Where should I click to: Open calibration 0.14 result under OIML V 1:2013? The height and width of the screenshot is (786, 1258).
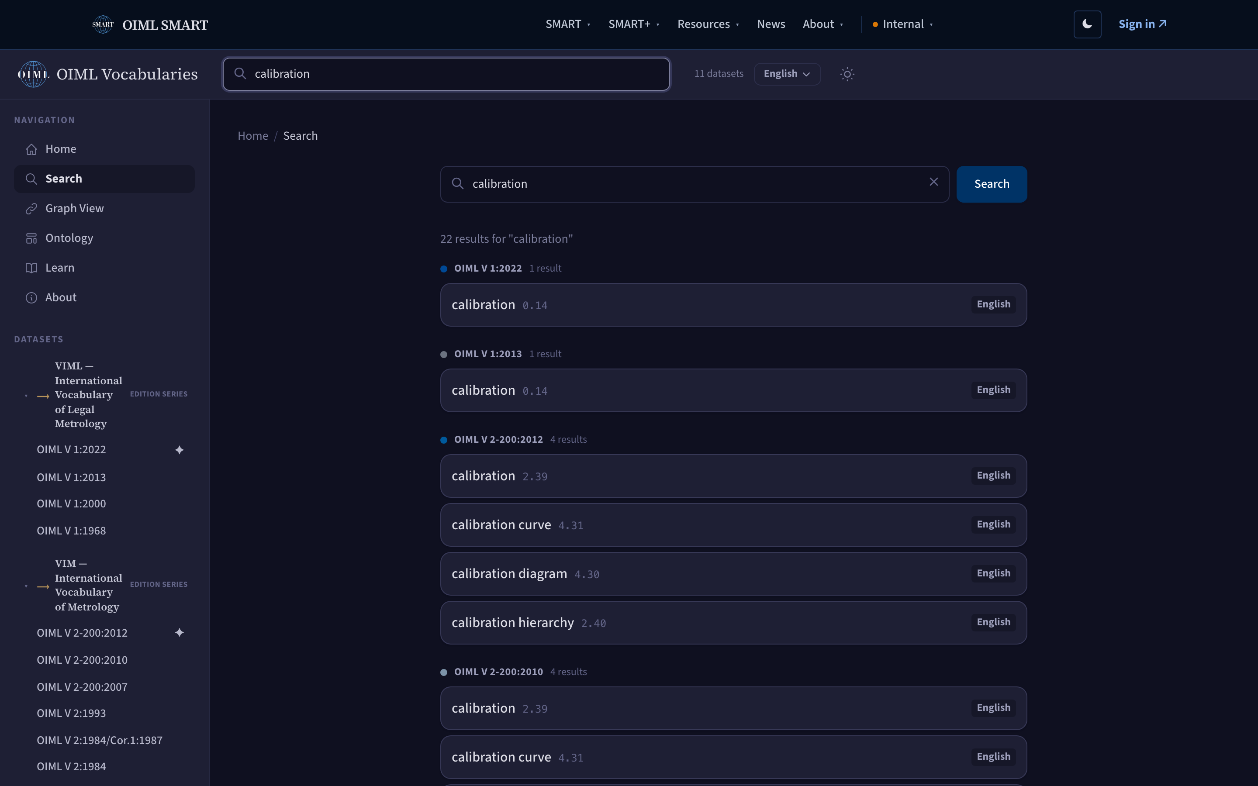click(x=733, y=390)
